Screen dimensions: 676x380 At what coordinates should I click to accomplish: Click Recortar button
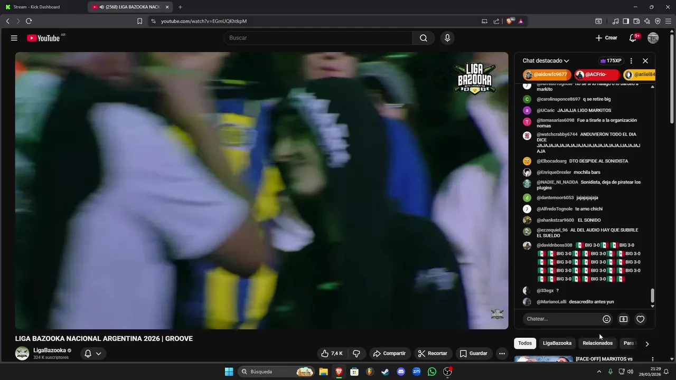click(432, 354)
